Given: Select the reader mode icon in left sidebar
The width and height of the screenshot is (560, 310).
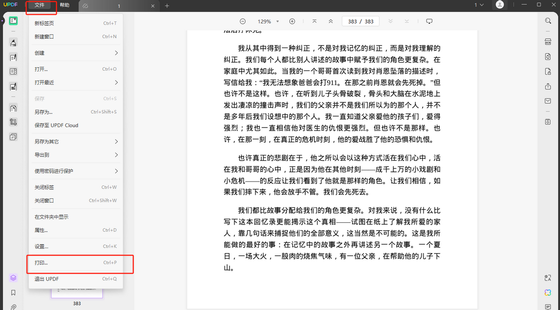Looking at the screenshot, I should click(x=13, y=21).
